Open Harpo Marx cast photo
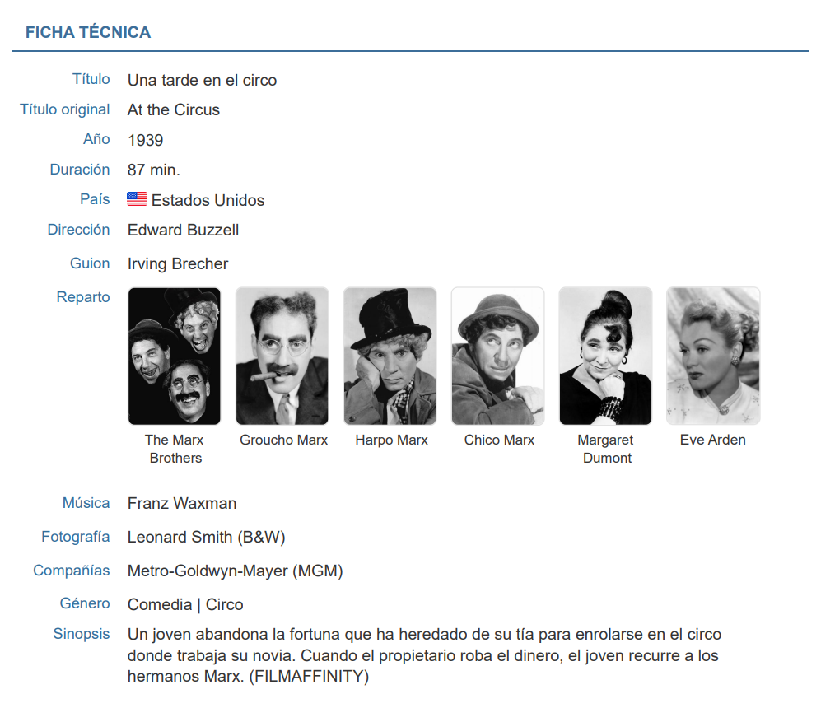 click(390, 356)
